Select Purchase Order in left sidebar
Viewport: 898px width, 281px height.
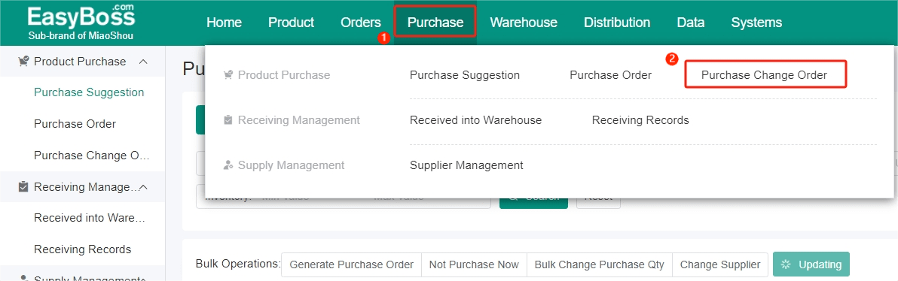coord(75,124)
